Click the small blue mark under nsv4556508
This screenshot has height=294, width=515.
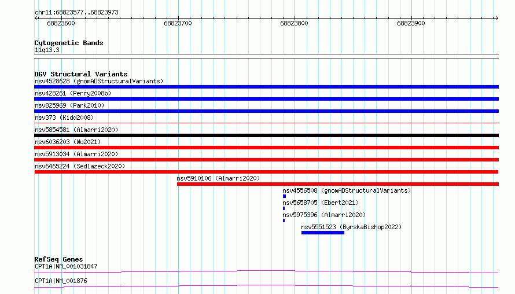(285, 196)
